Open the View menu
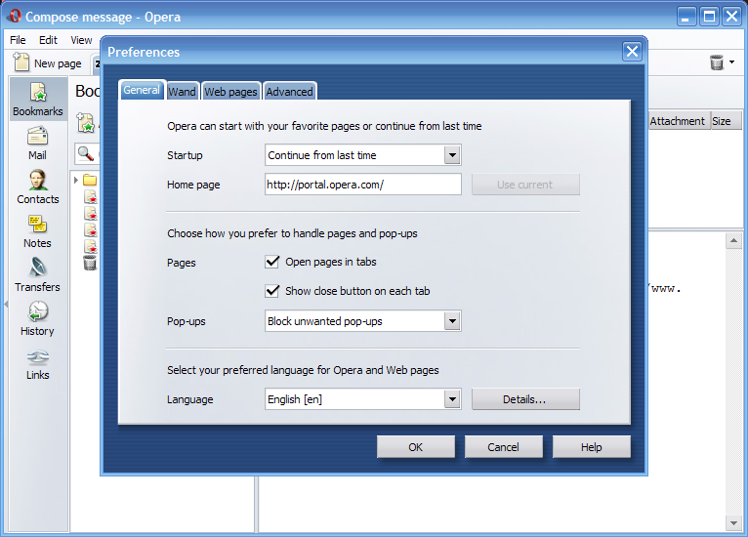The height and width of the screenshot is (537, 748). point(82,40)
